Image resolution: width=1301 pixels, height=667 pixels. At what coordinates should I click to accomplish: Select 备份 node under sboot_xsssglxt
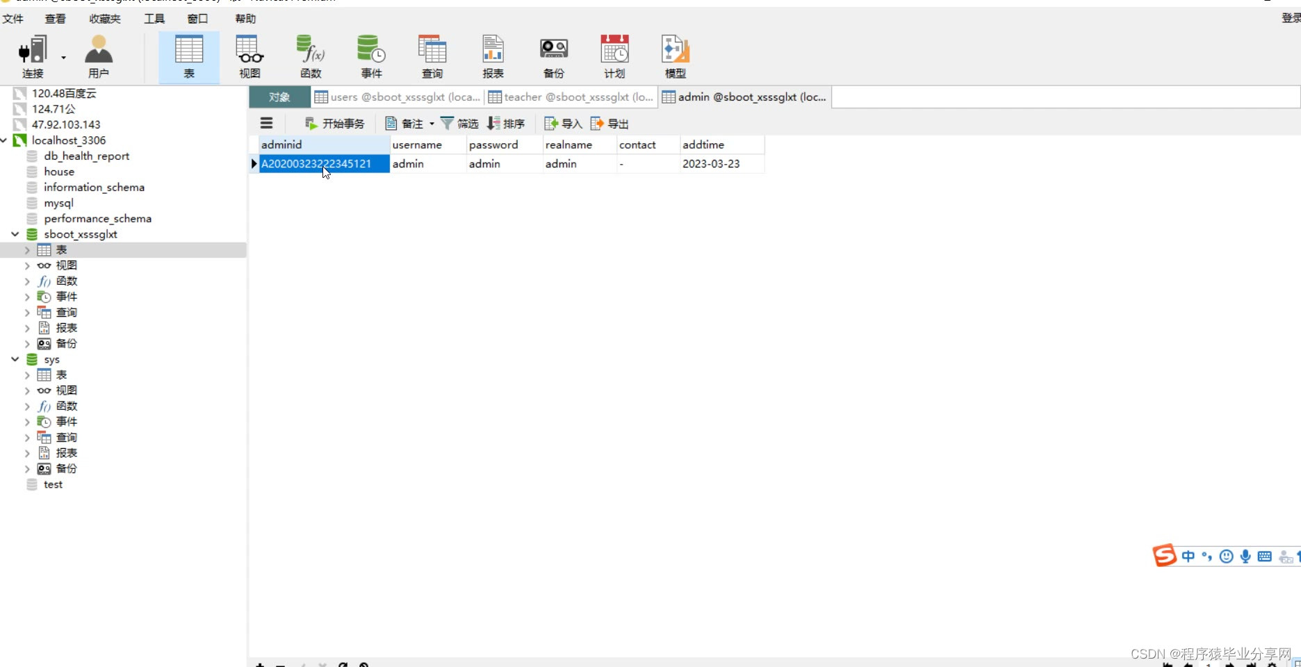[x=66, y=344]
